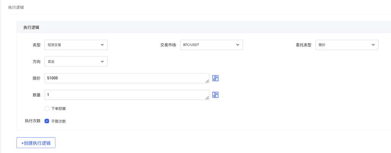Expand the 方向 dropdown set to 卖出
The image size is (391, 153).
pos(76,61)
